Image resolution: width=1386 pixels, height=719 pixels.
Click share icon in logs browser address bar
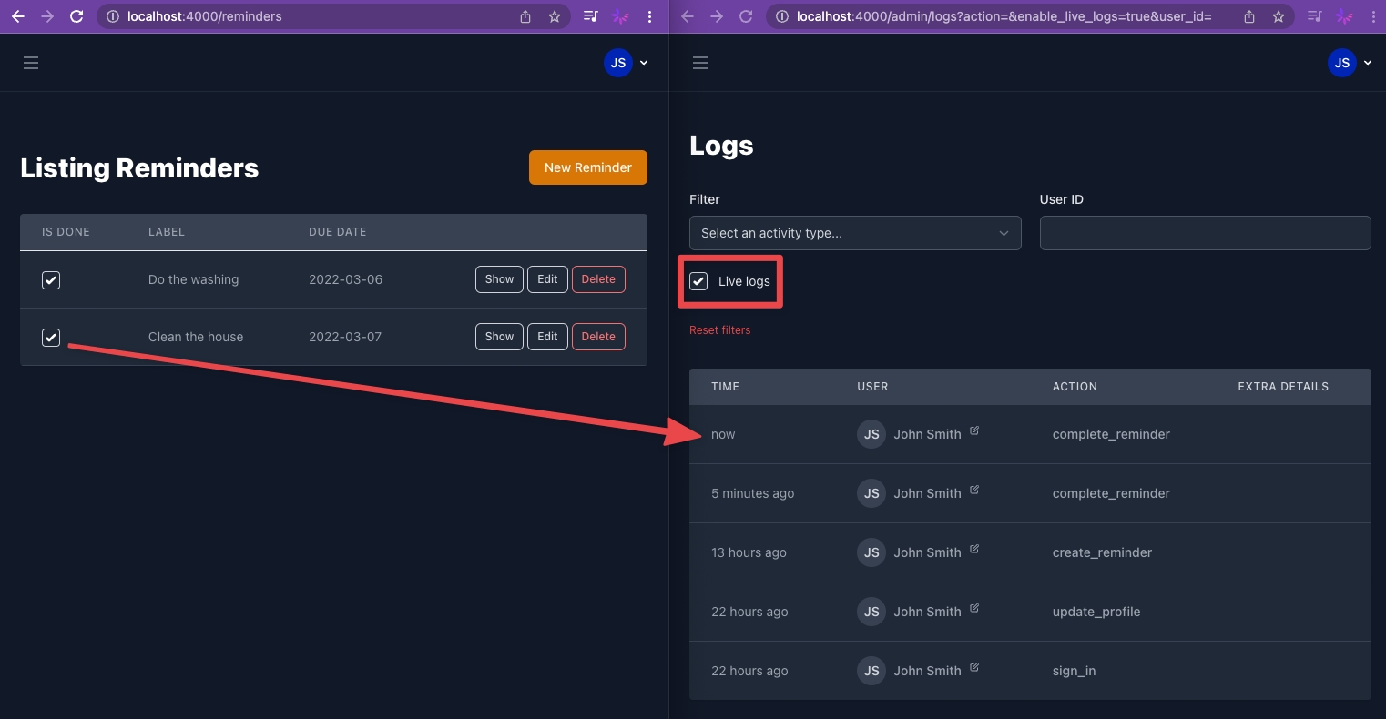pyautogui.click(x=1249, y=16)
